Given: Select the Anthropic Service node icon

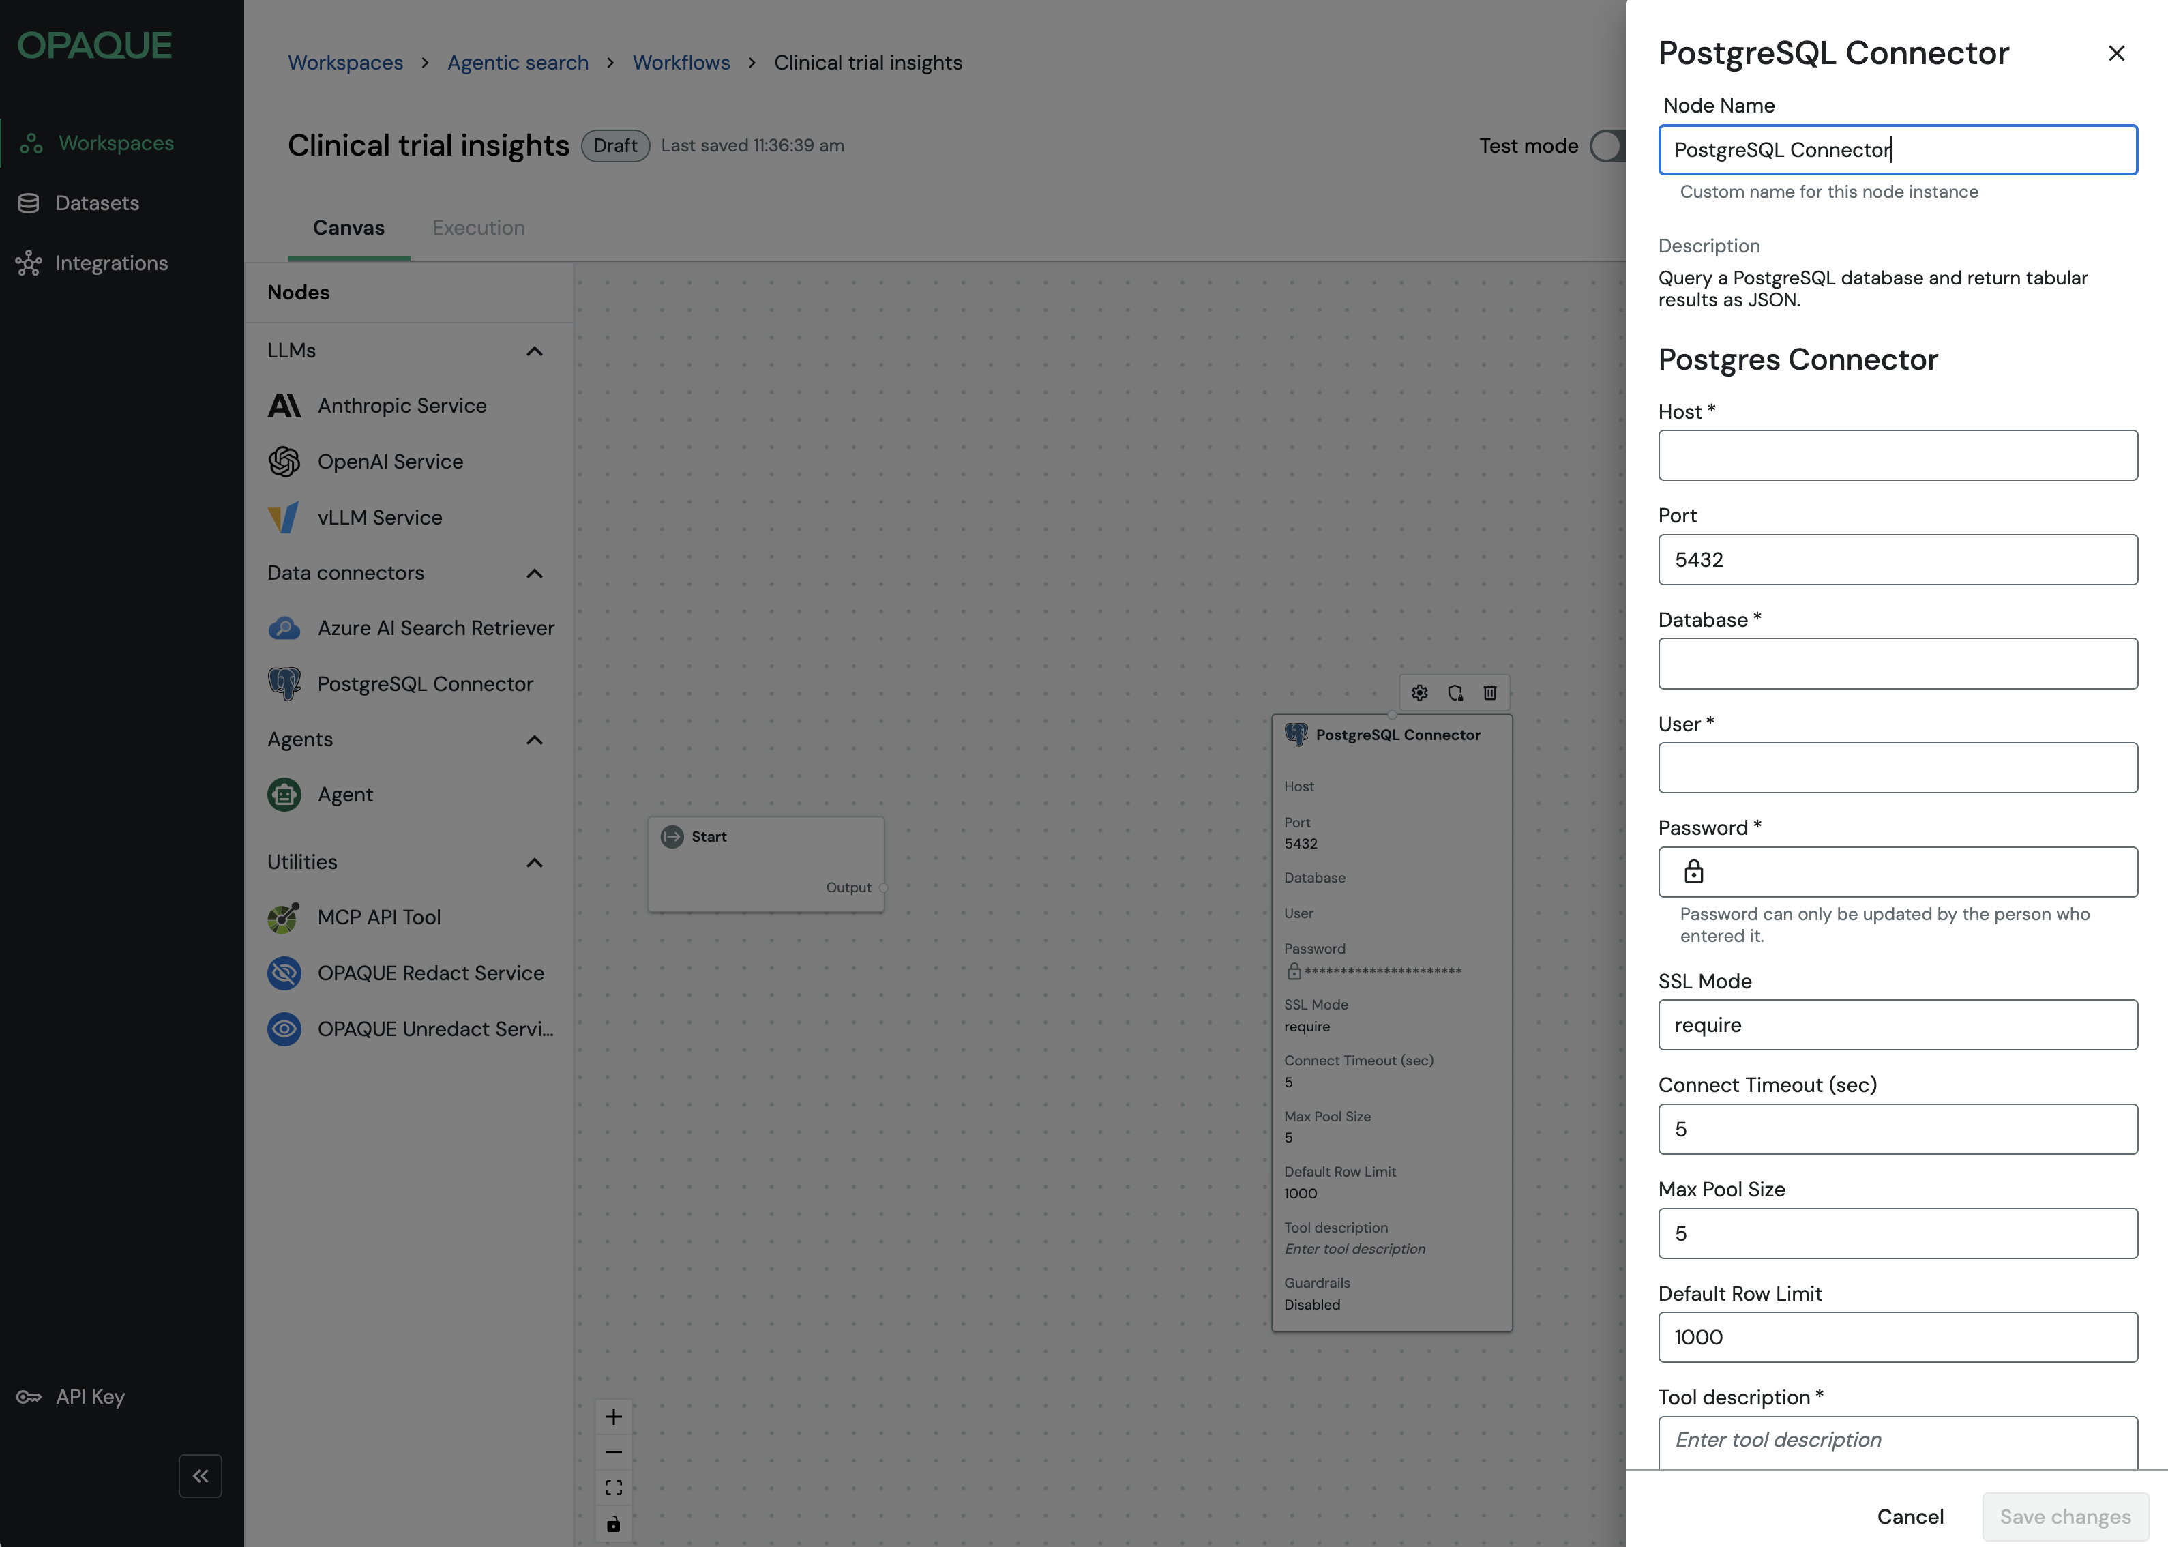Looking at the screenshot, I should (x=284, y=406).
